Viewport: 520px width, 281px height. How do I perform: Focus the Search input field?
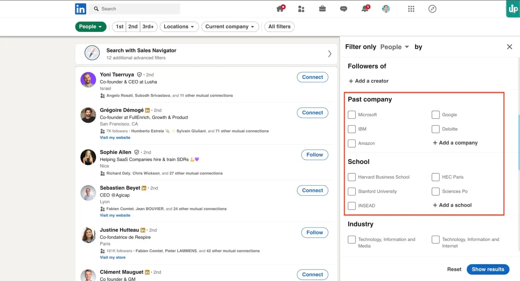click(x=134, y=9)
